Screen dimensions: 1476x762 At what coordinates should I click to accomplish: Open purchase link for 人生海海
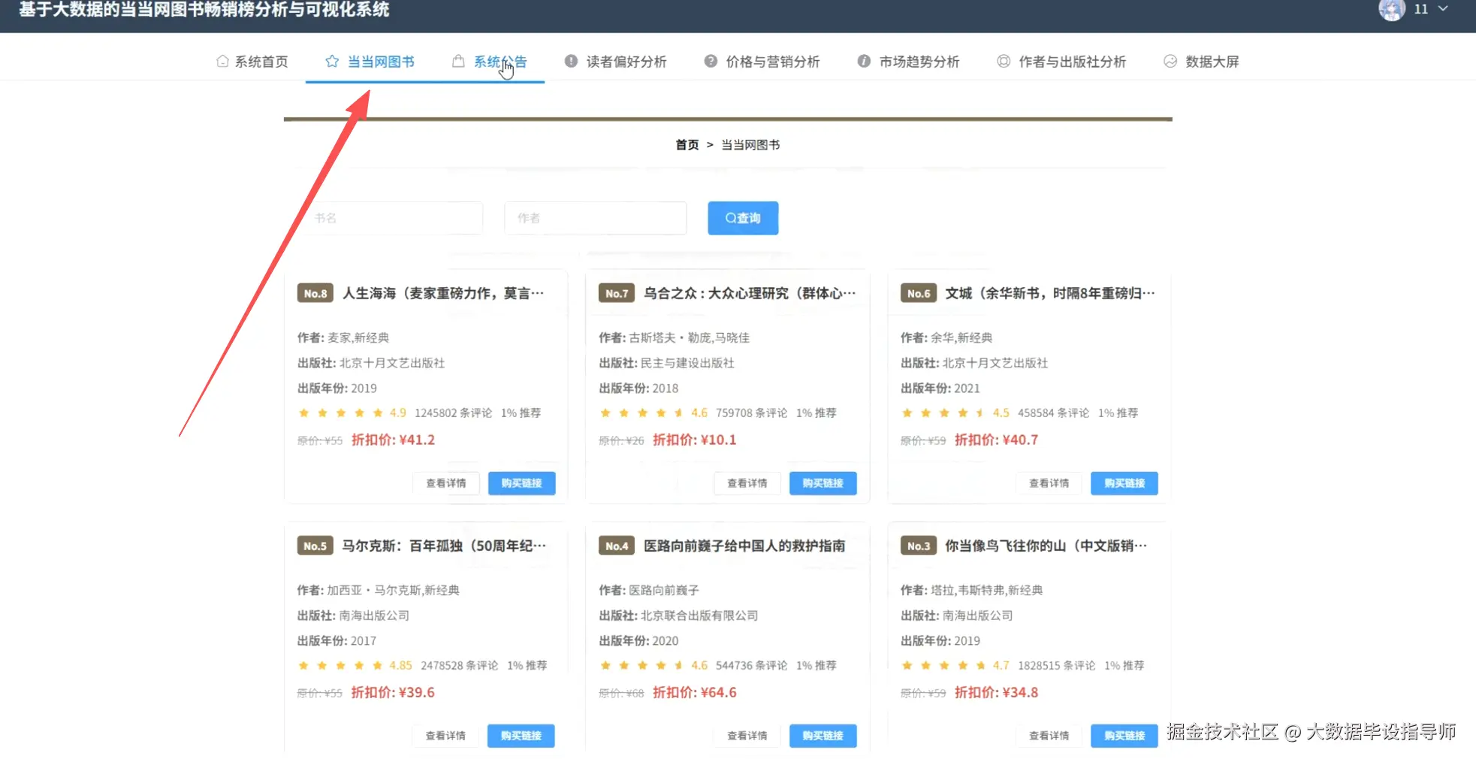[x=521, y=483]
